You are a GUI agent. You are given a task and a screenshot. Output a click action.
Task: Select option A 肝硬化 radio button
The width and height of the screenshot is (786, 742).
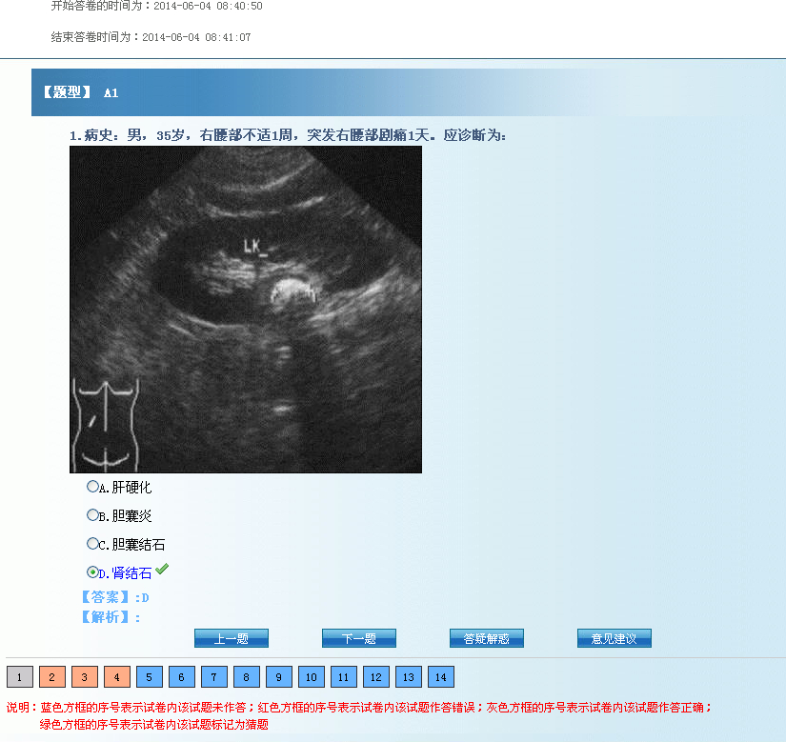[x=92, y=487]
